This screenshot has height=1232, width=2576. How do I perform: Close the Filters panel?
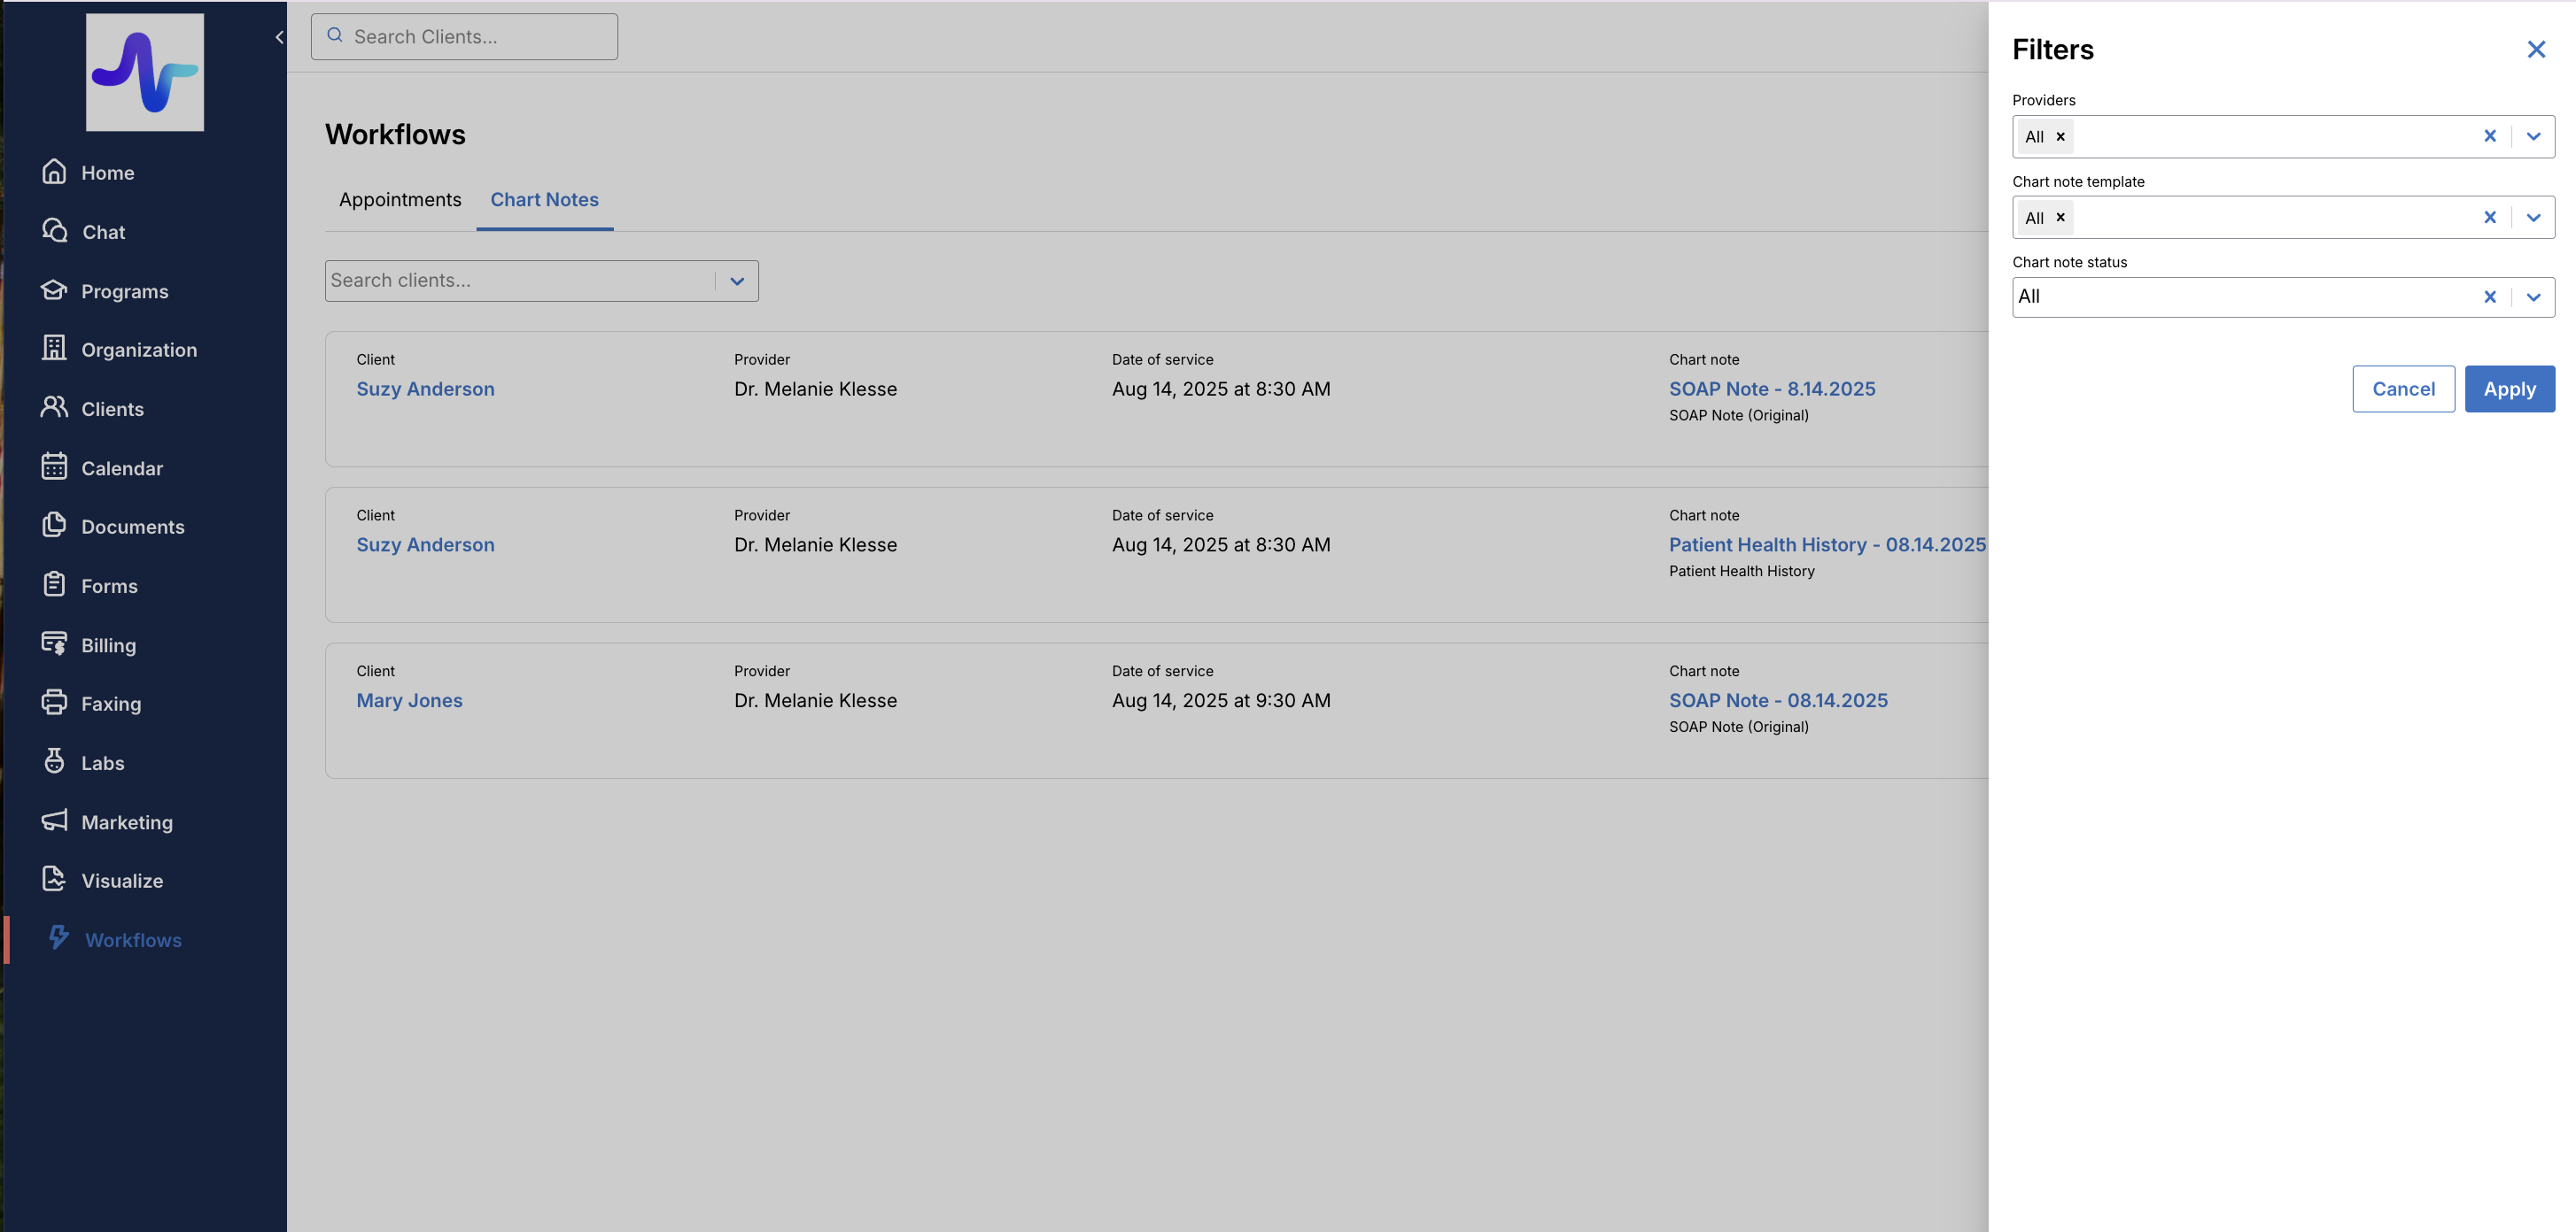point(2536,49)
